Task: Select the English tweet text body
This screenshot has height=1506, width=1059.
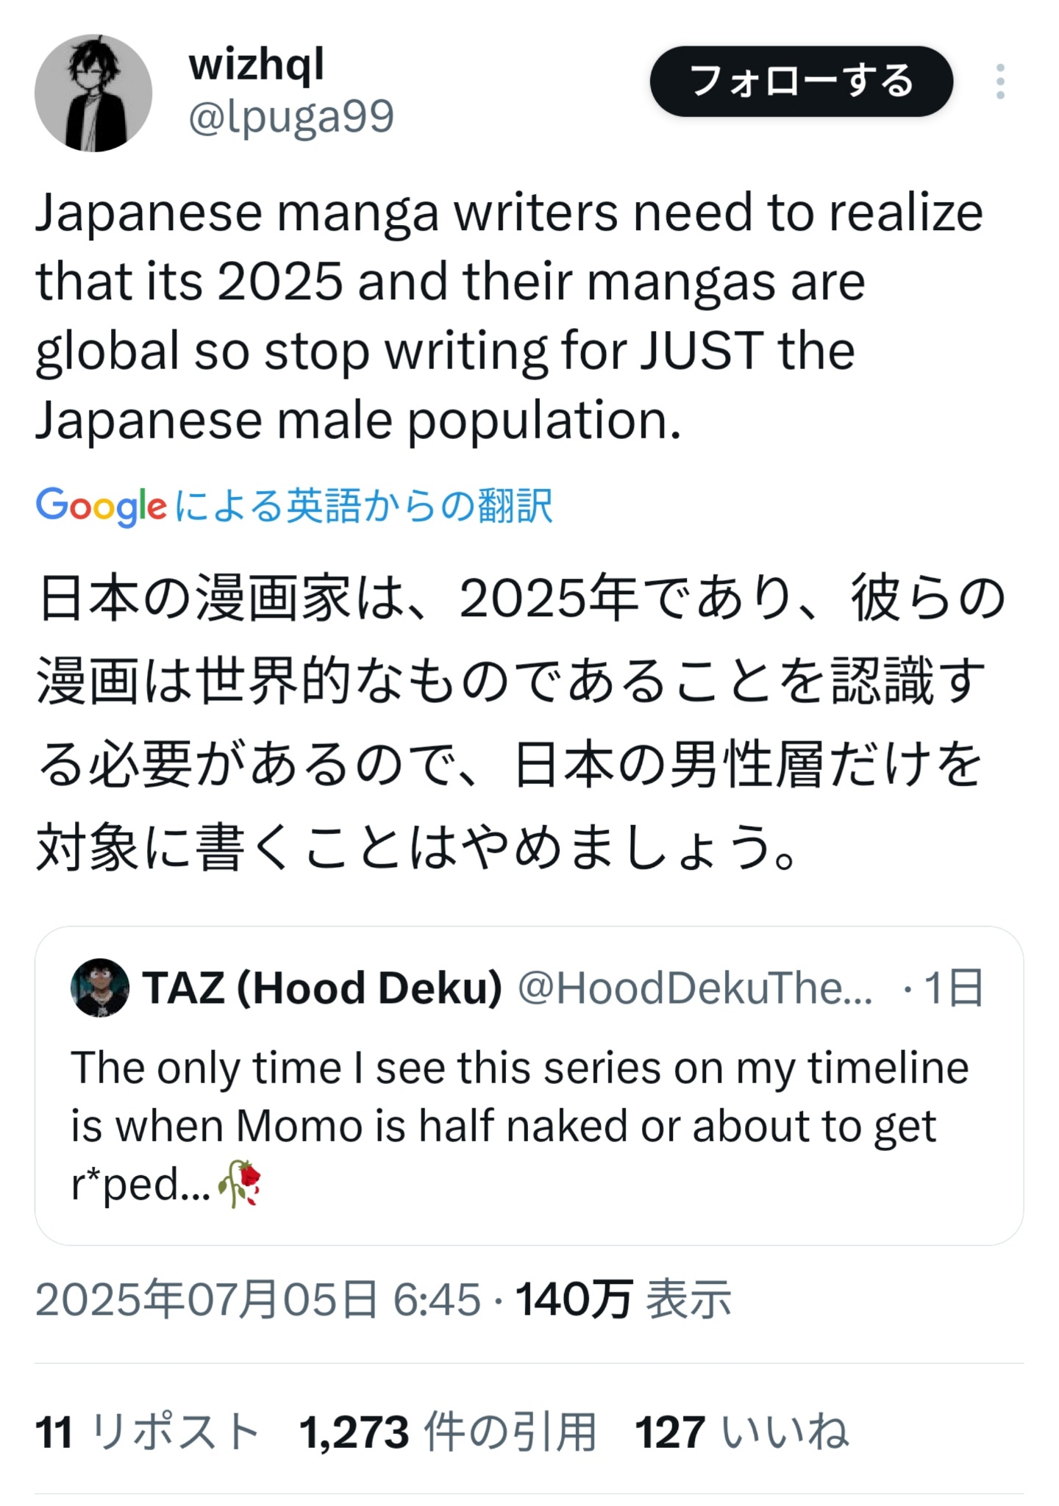Action: pyautogui.click(x=509, y=316)
